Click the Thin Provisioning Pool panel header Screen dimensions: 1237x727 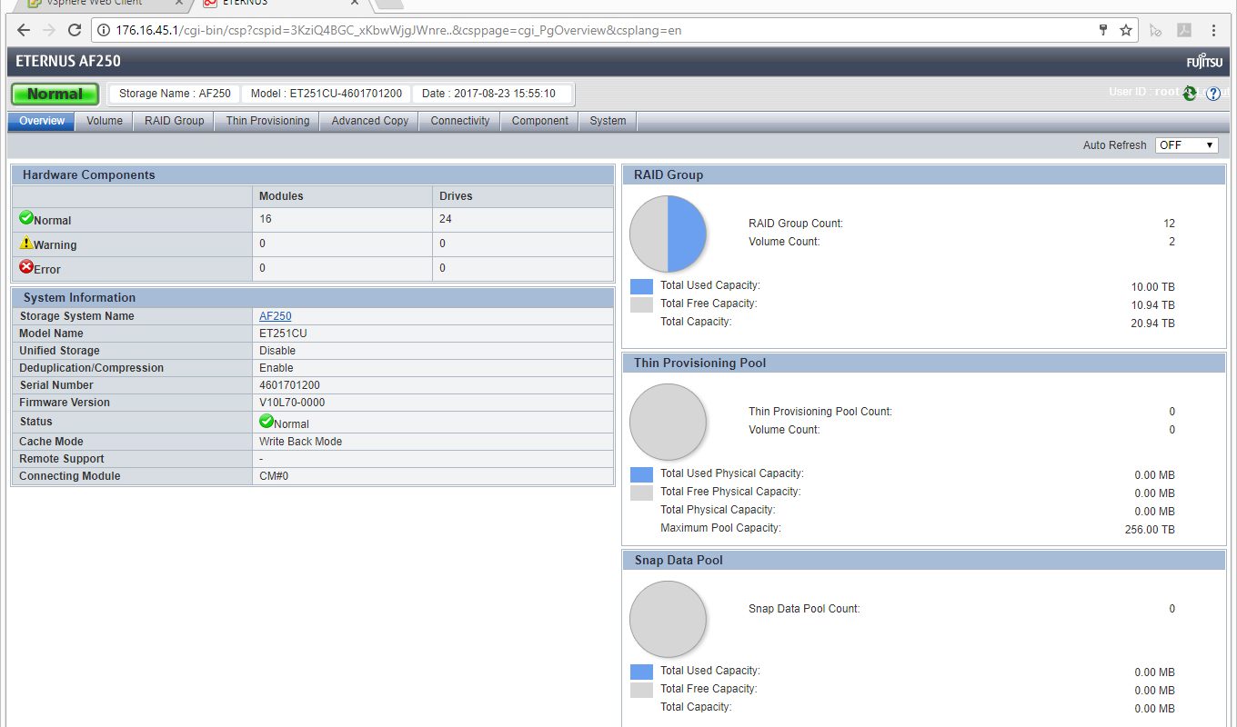(924, 363)
